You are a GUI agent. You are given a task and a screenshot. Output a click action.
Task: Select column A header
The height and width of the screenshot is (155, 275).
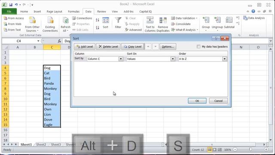[x=18, y=47]
